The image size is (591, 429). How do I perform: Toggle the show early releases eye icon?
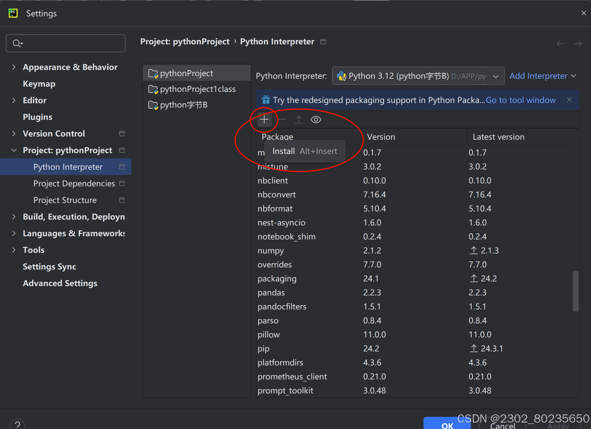click(316, 120)
